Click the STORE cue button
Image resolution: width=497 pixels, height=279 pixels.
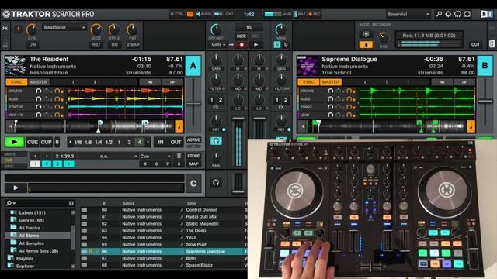pos(193,156)
